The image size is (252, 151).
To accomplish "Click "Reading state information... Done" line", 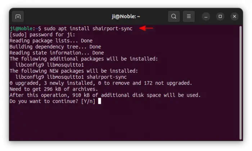I will click(x=57, y=53).
